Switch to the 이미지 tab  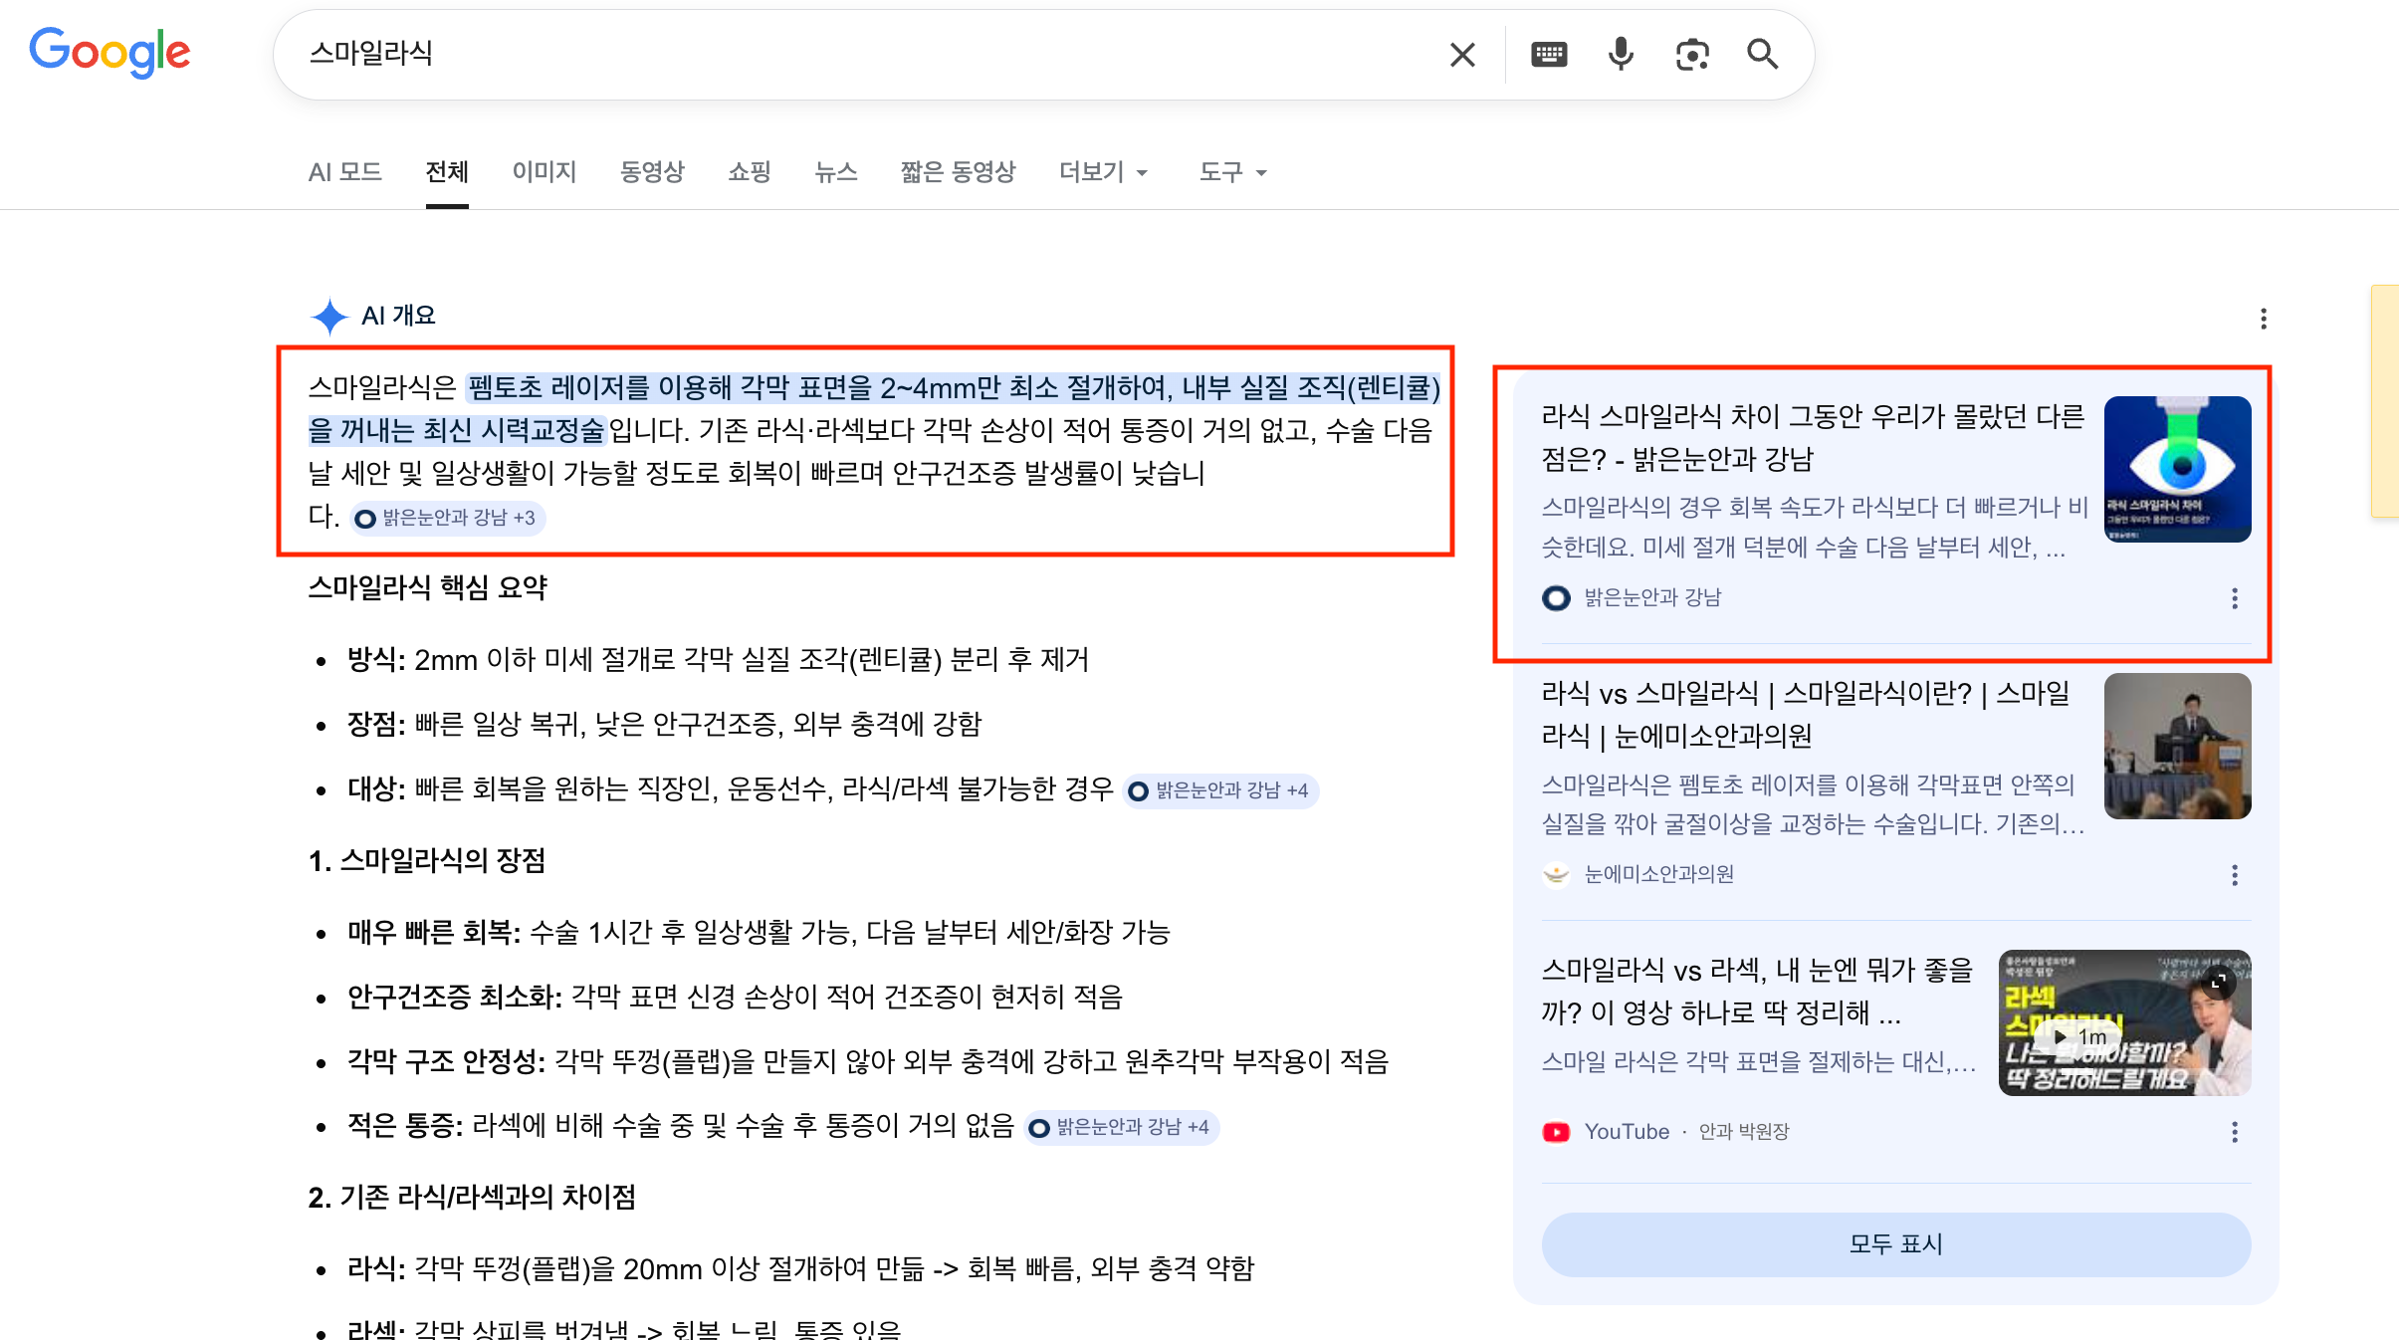click(x=545, y=172)
